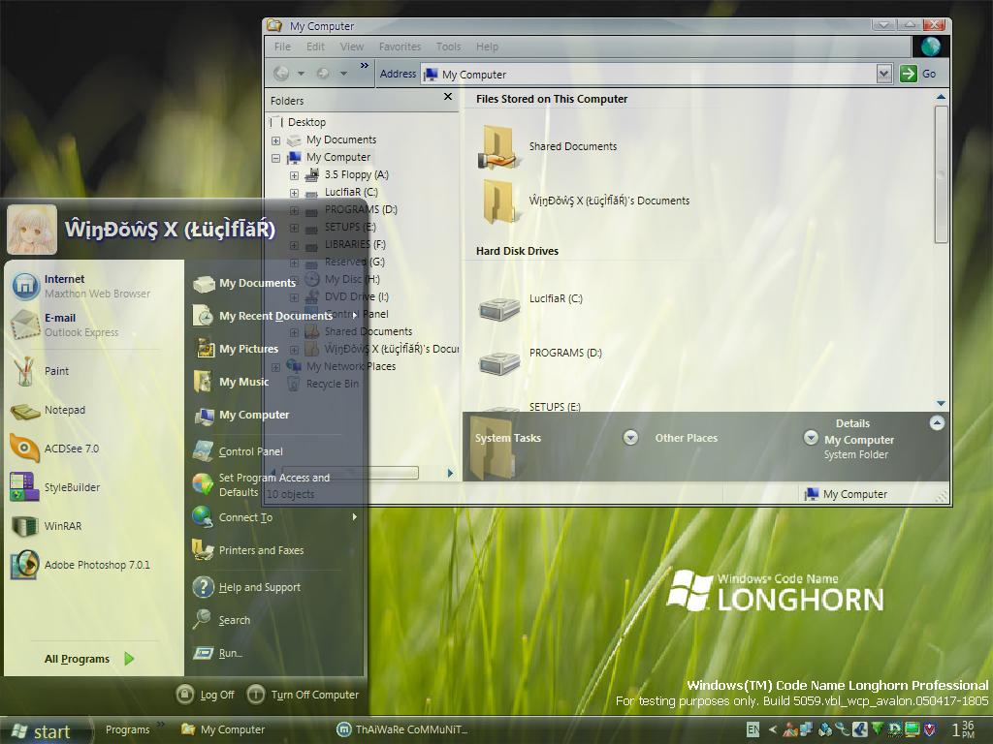Open the Shared Documents folder icon
The image size is (993, 744).
[499, 147]
